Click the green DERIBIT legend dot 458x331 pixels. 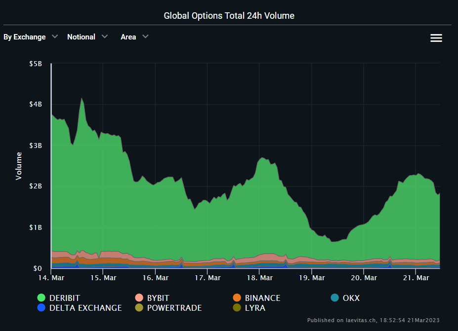42,298
